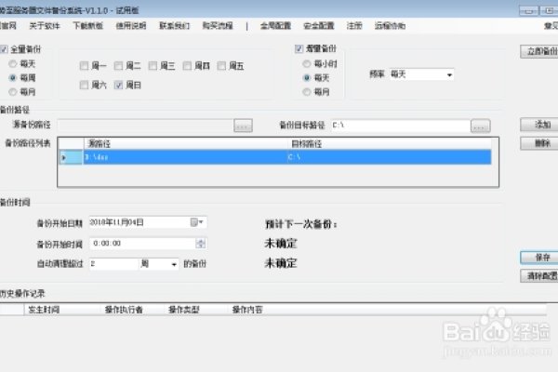
Task: Open the date picker calendar dropdown
Action: tap(197, 222)
